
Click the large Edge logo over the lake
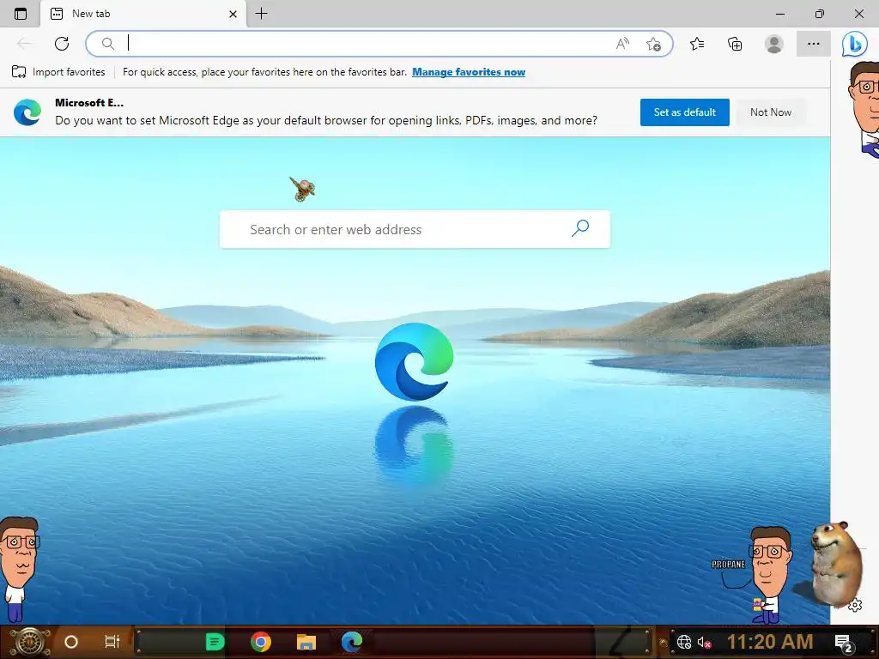[415, 361]
